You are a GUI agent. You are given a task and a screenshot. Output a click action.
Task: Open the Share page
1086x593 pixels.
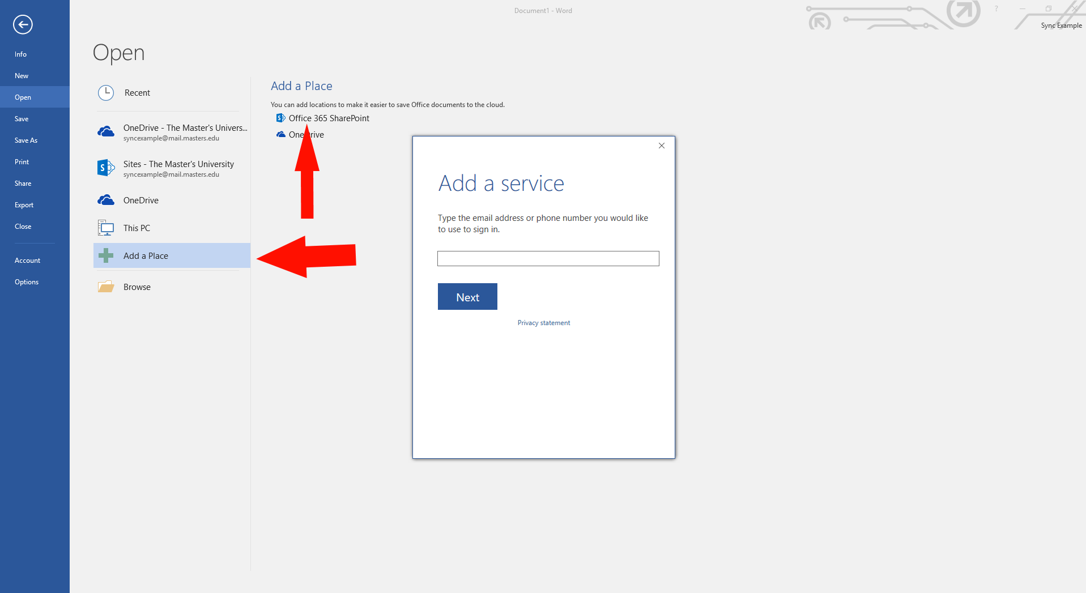point(35,184)
